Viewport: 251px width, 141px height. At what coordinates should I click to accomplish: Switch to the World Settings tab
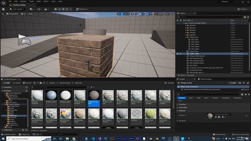pos(205,79)
